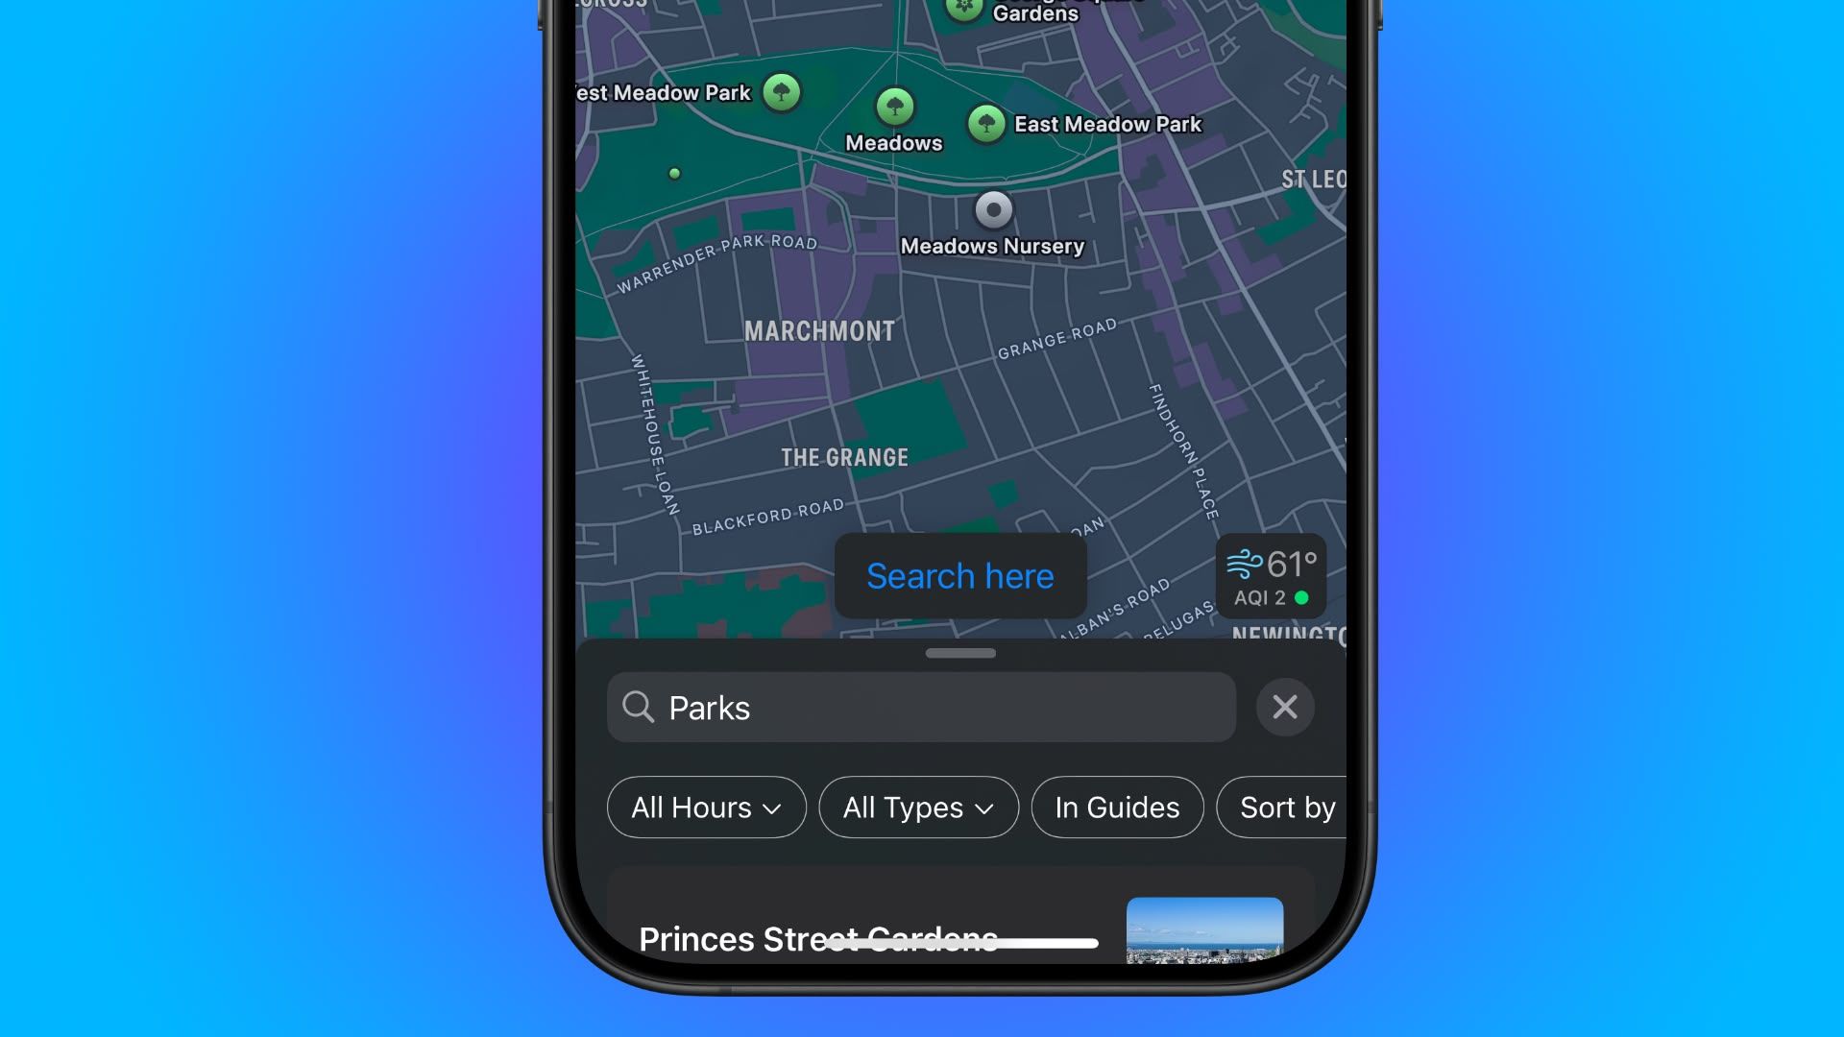
Task: Tap the Marchmont neighborhood label on map
Action: pos(818,330)
